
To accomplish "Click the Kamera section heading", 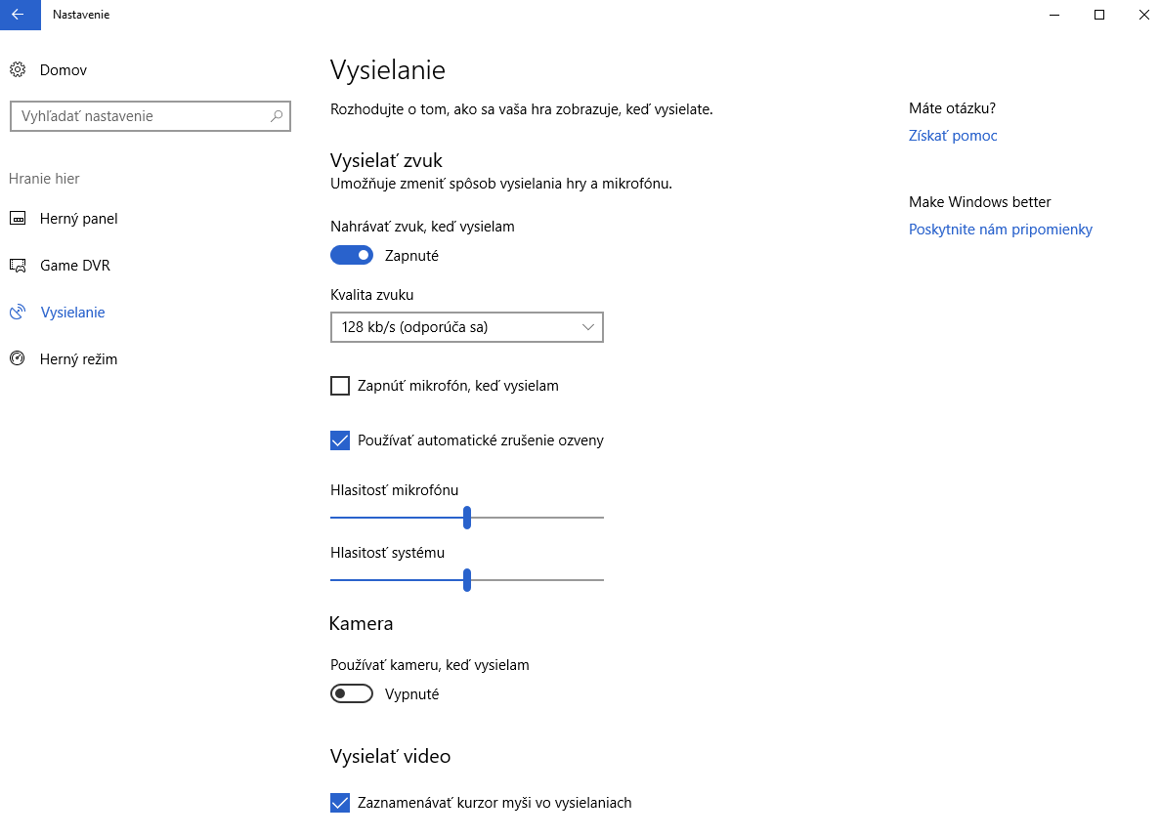I will [361, 623].
